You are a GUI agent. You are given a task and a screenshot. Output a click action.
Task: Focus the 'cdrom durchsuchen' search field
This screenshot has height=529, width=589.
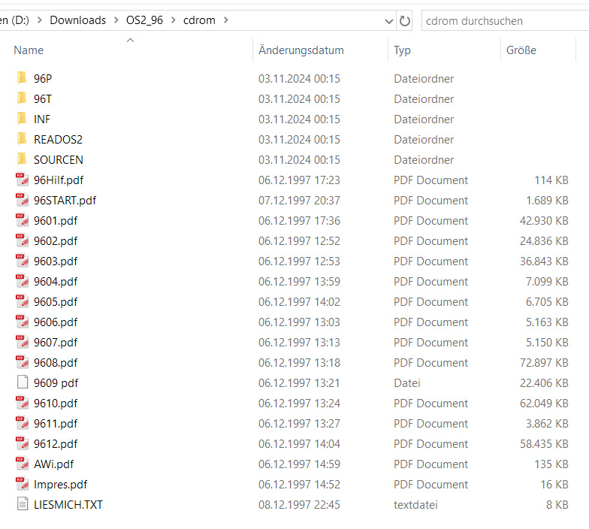pos(505,21)
